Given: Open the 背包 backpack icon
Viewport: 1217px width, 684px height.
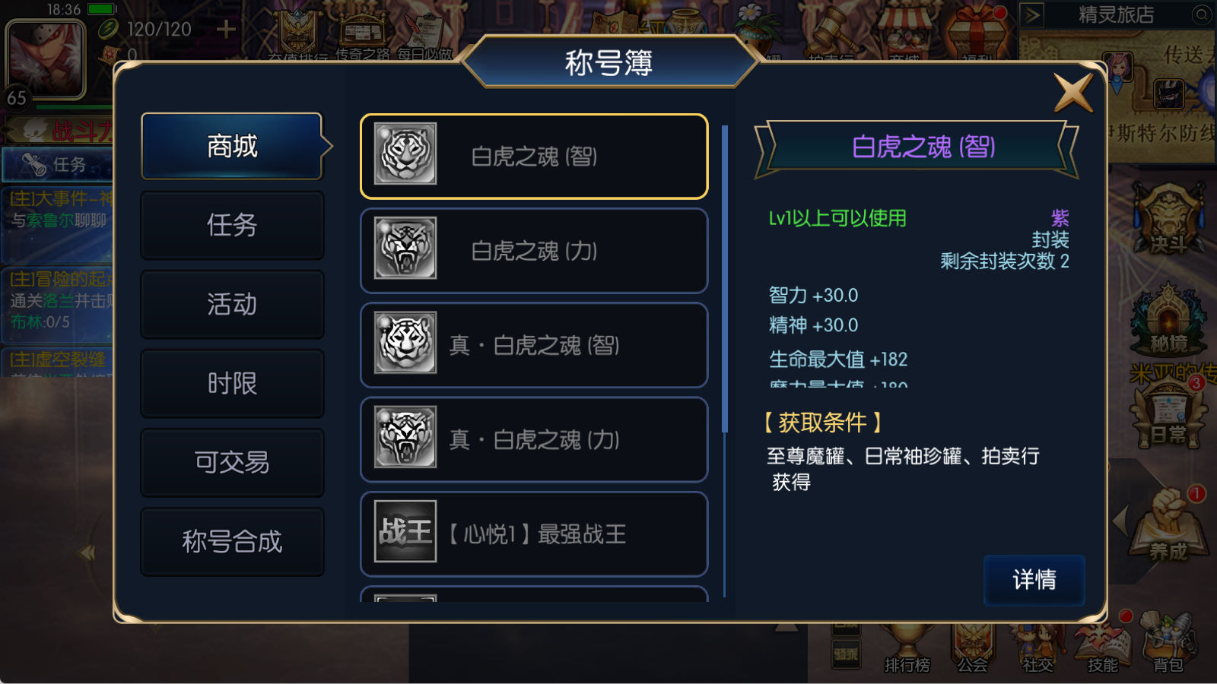Looking at the screenshot, I should pyautogui.click(x=1168, y=643).
